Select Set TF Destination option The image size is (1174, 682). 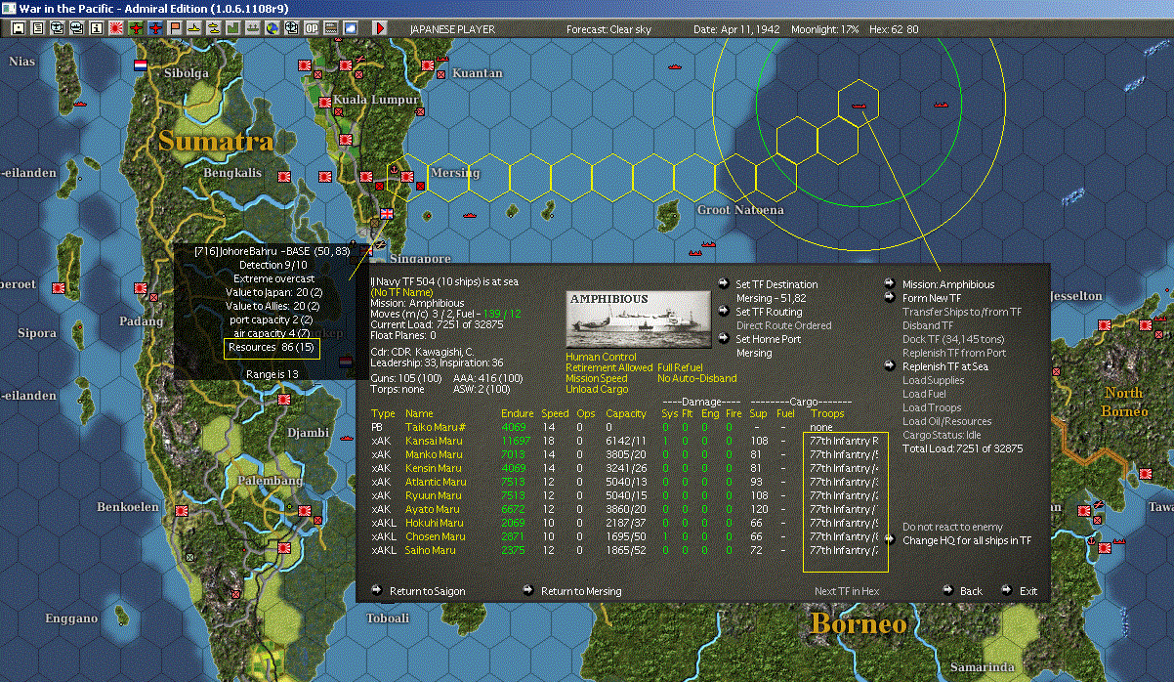point(777,284)
